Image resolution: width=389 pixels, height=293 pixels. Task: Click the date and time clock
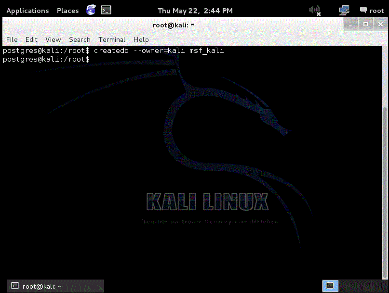point(195,11)
